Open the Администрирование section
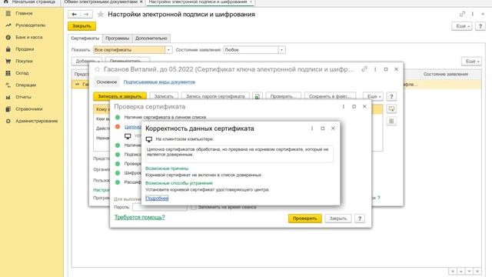This screenshot has width=492, height=277. [x=36, y=121]
